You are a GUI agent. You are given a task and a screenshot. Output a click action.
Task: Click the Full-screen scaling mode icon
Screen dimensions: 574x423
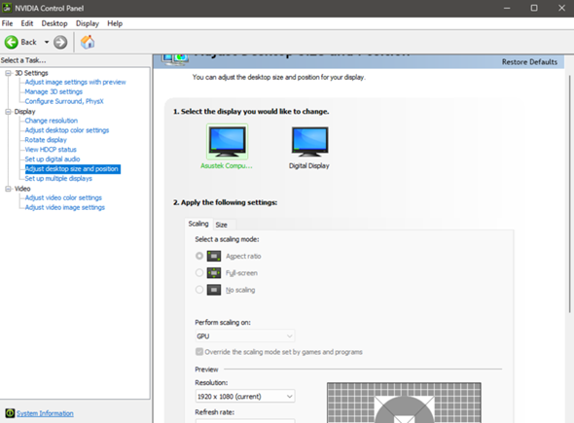pyautogui.click(x=214, y=272)
